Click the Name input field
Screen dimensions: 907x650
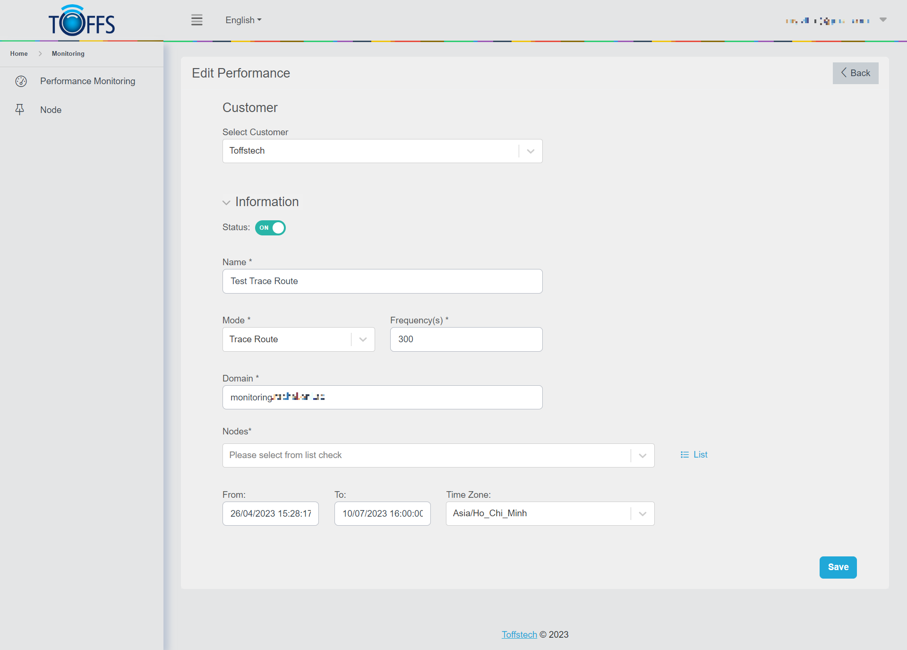[x=382, y=281]
